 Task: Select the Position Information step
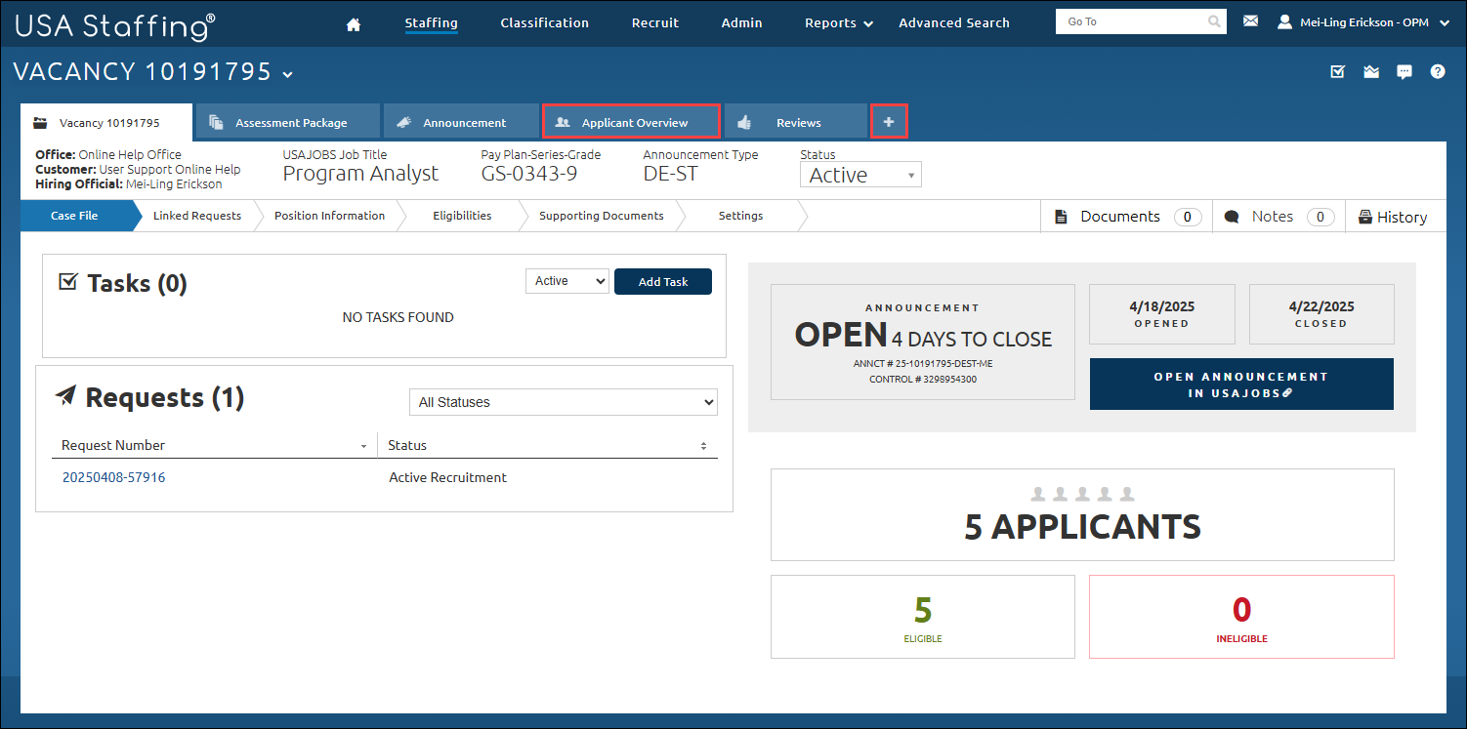click(x=329, y=216)
